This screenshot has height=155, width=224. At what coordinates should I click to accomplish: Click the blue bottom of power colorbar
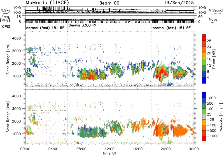[x=204, y=80]
